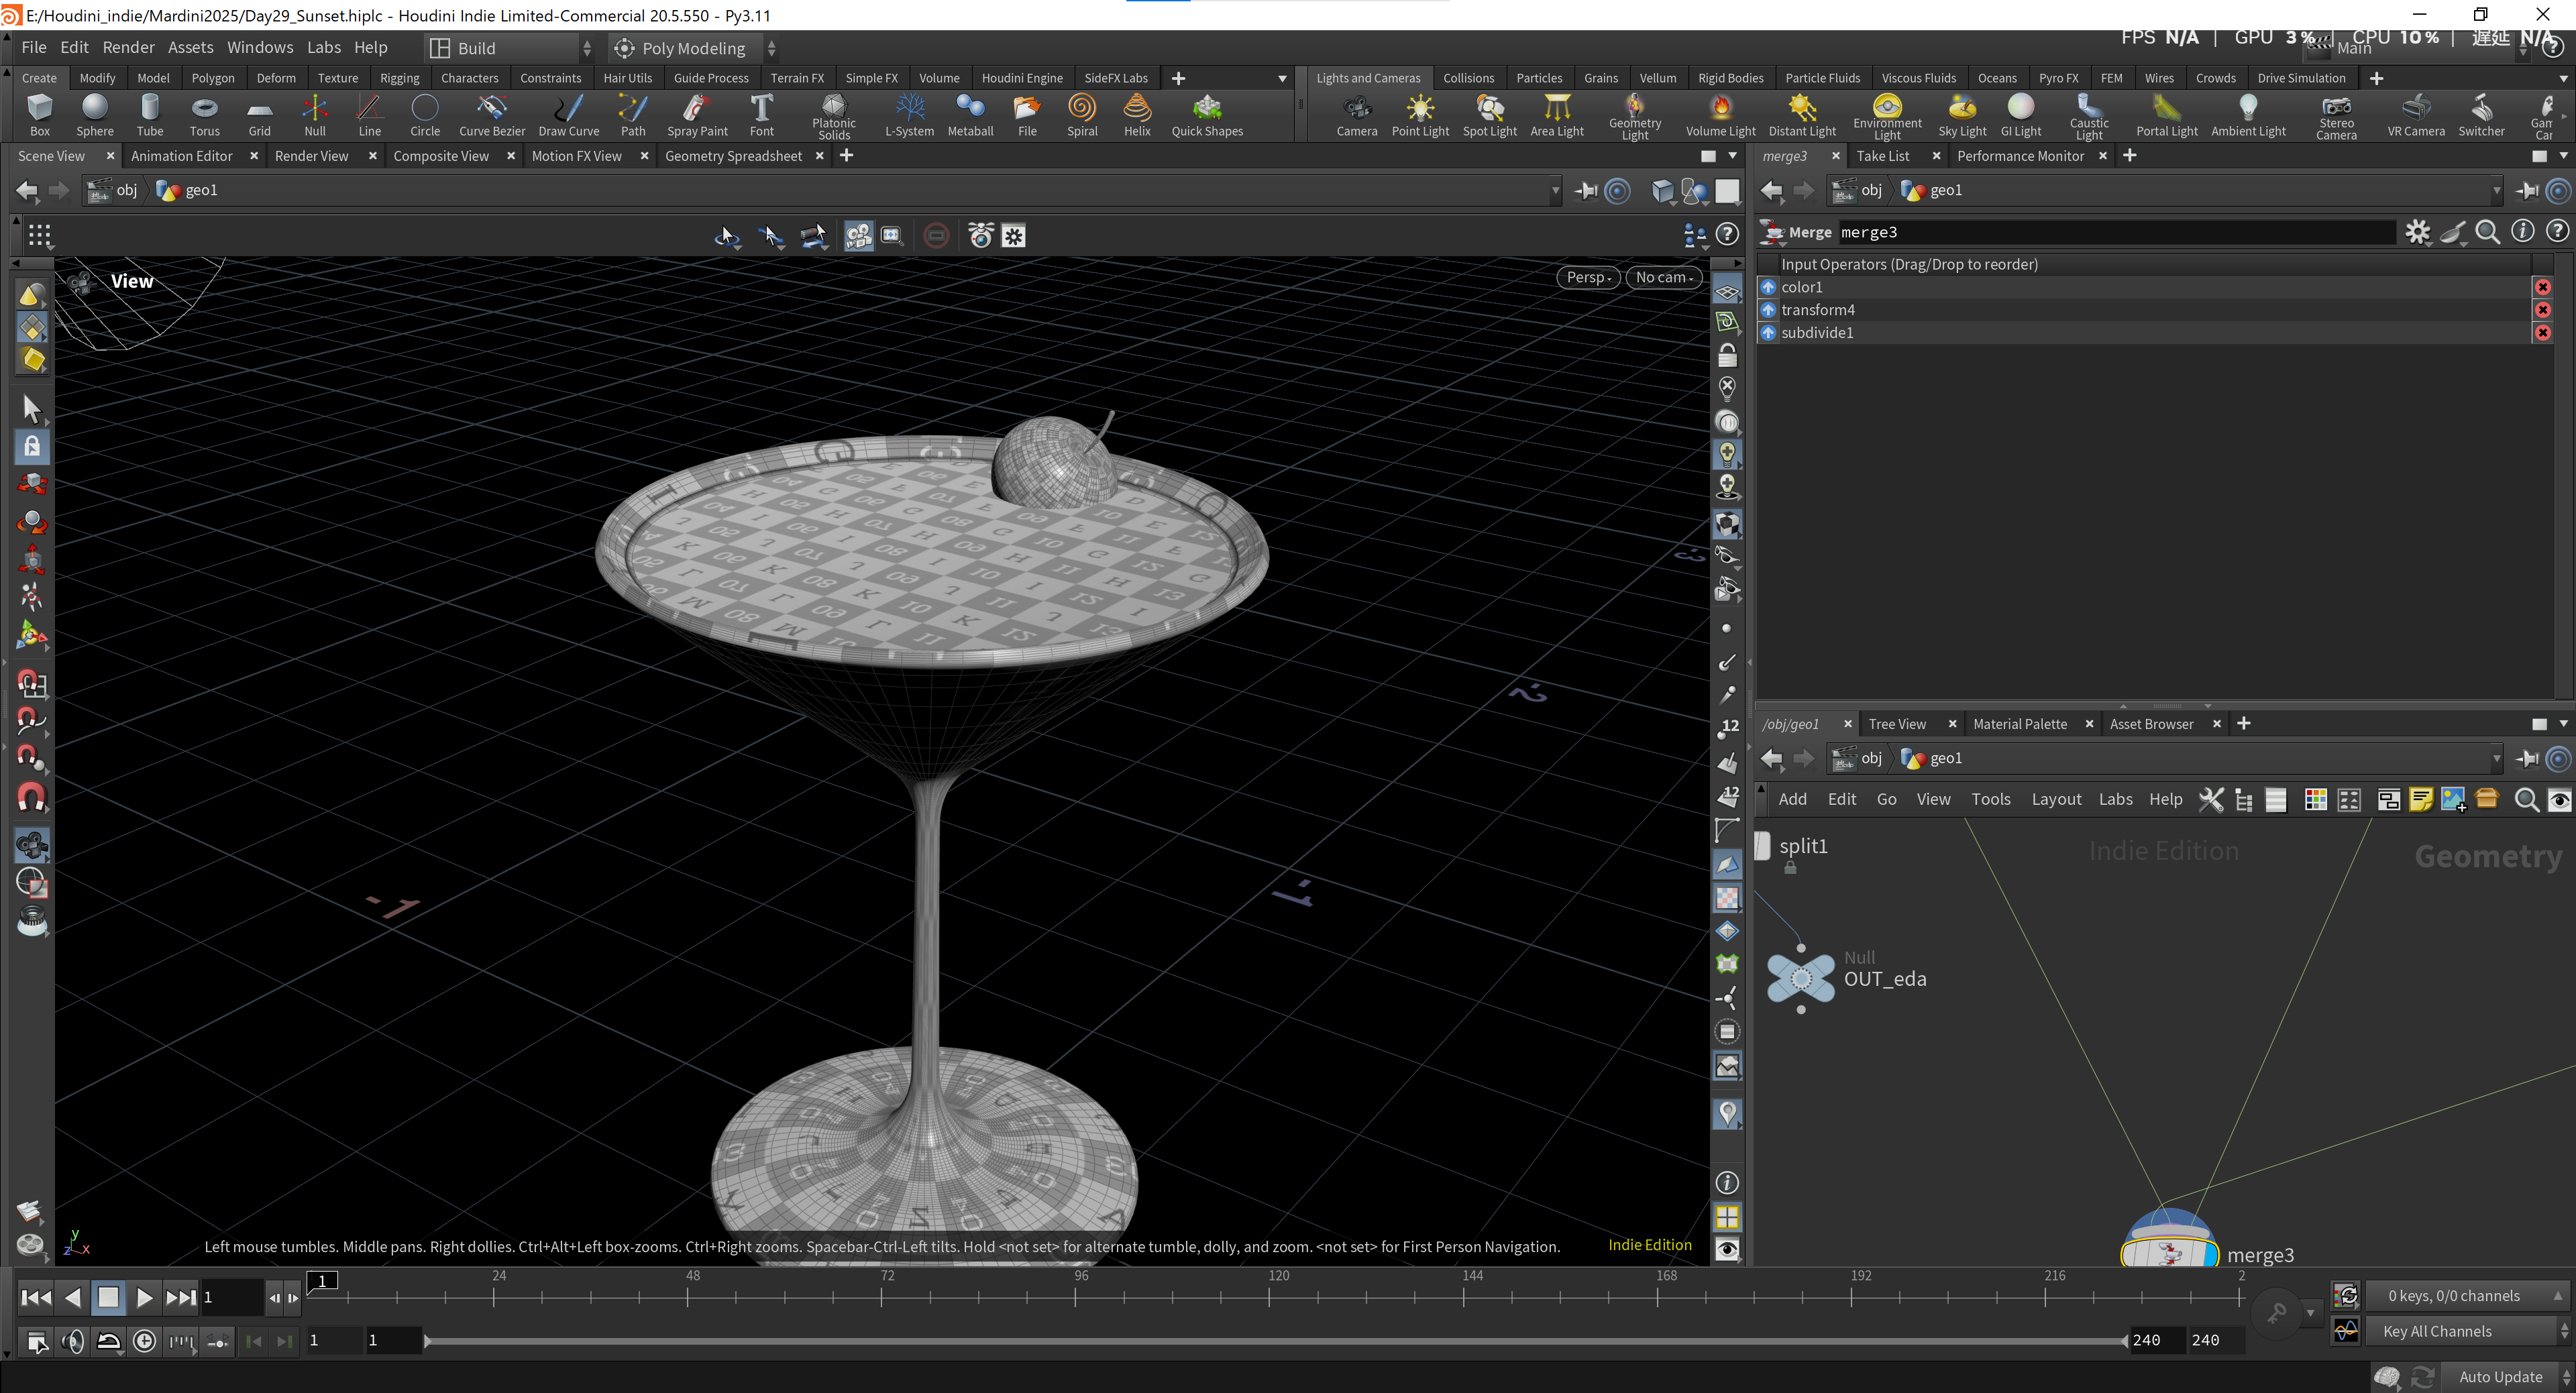Open the Auto Update mode dropdown
This screenshot has height=1393, width=2576.
[2508, 1377]
